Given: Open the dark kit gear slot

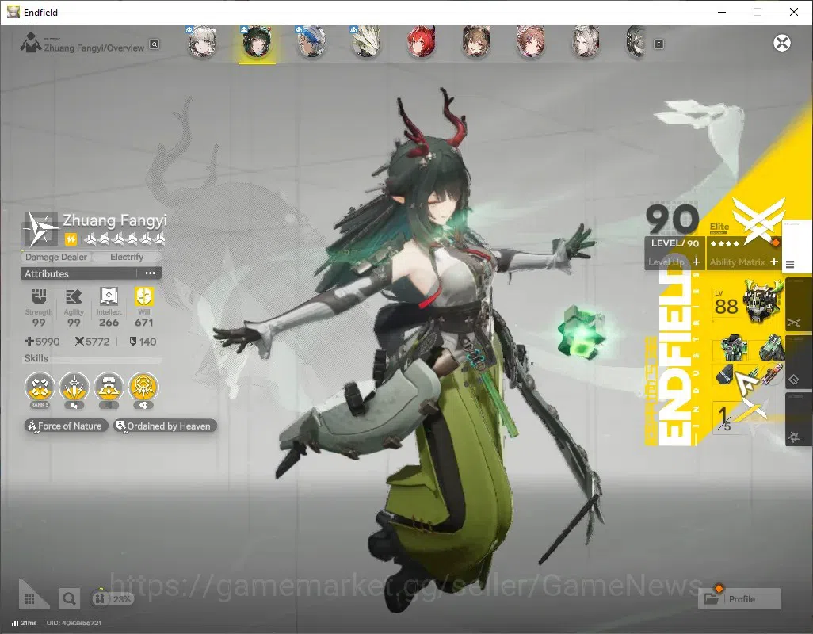Looking at the screenshot, I should coord(725,374).
